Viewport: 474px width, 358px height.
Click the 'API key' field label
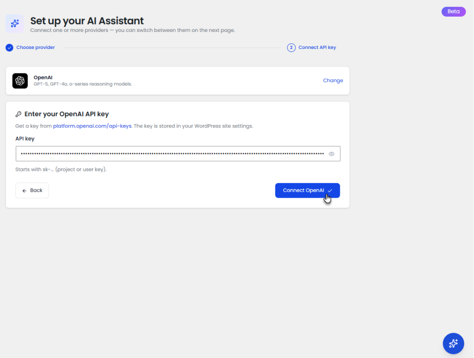(x=25, y=139)
